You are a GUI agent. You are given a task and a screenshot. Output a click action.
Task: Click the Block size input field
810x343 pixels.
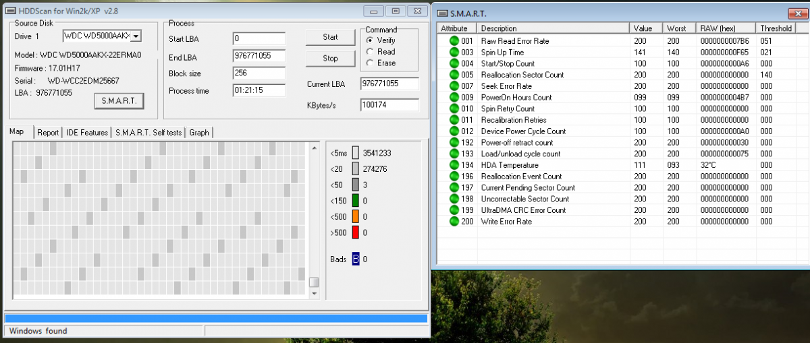[x=259, y=73]
